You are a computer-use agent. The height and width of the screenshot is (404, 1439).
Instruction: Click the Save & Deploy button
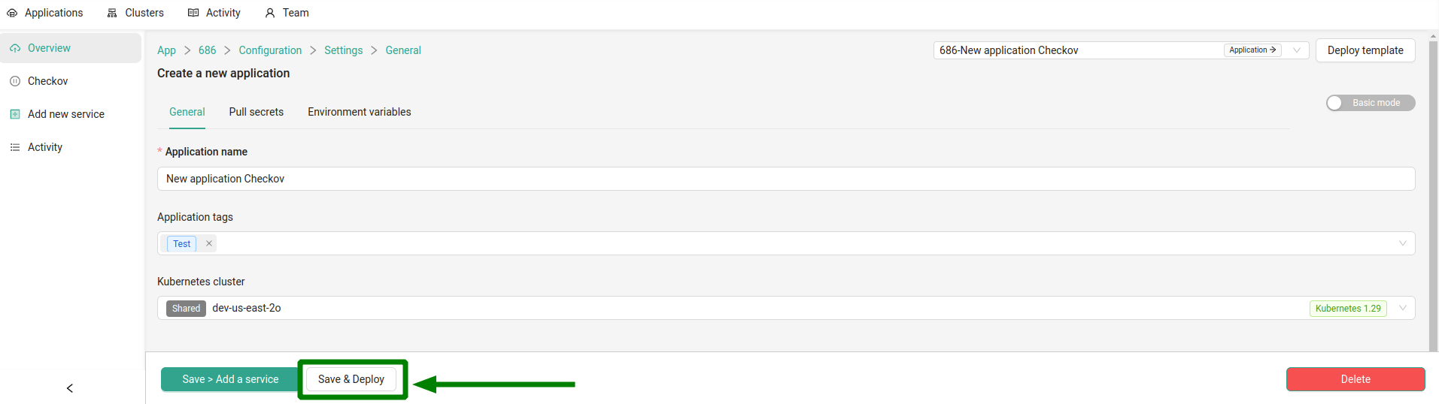point(351,379)
